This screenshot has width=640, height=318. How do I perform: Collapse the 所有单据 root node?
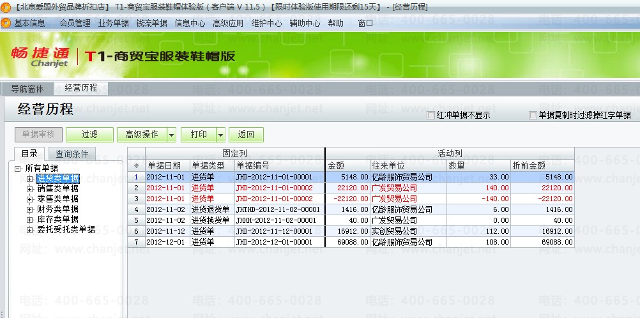tap(17, 168)
